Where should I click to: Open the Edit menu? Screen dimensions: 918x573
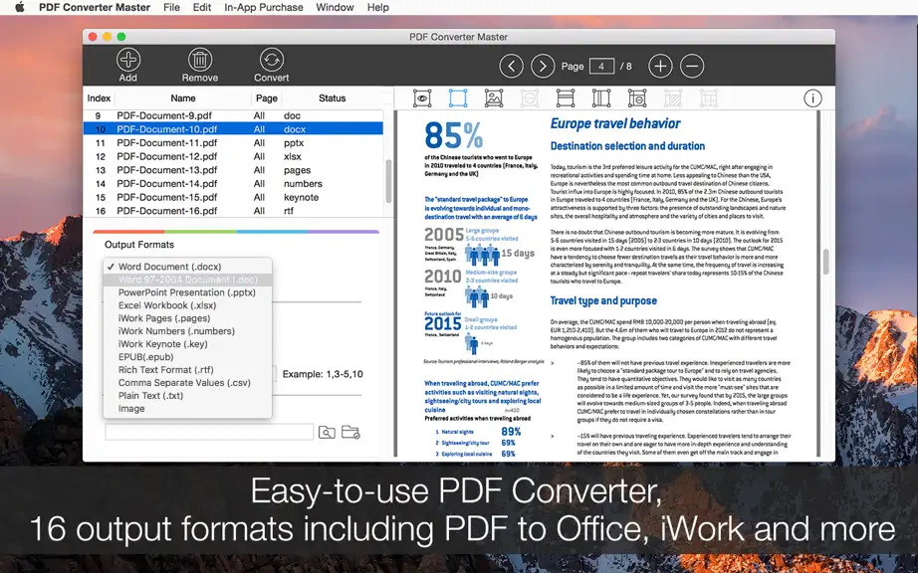tap(202, 7)
